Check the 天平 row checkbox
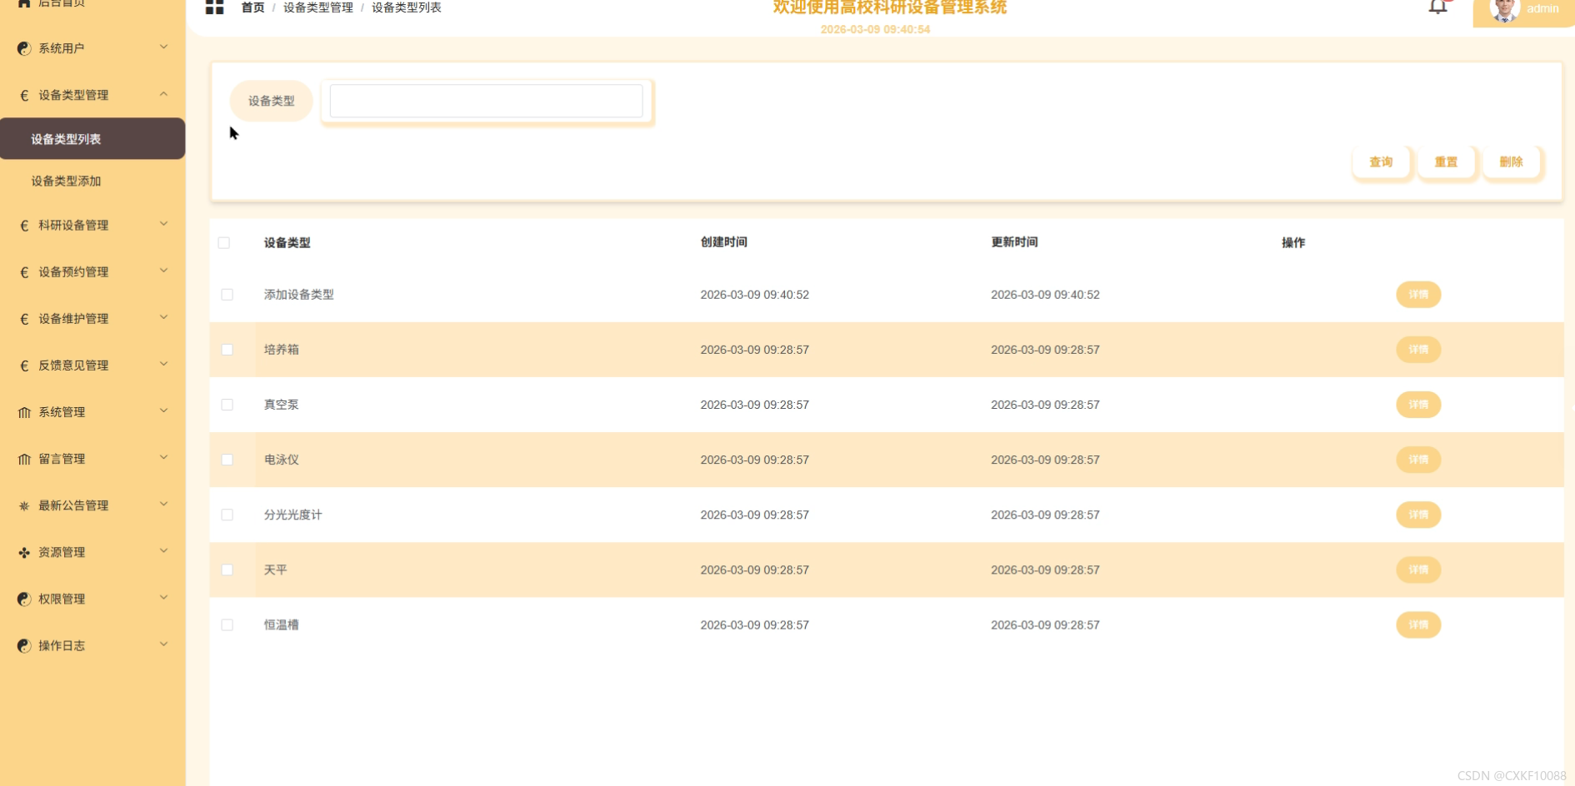 [x=227, y=570]
